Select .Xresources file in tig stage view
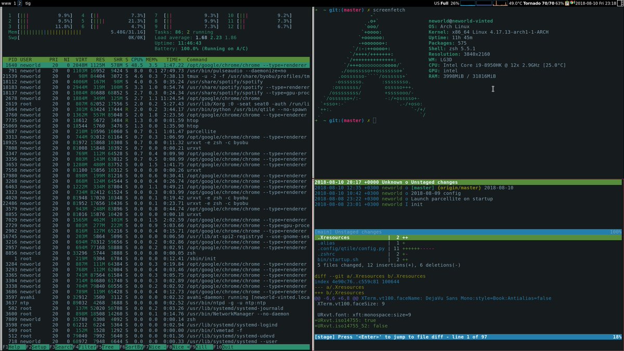Viewport: 624px width, 351px height. pyautogui.click(x=468, y=237)
